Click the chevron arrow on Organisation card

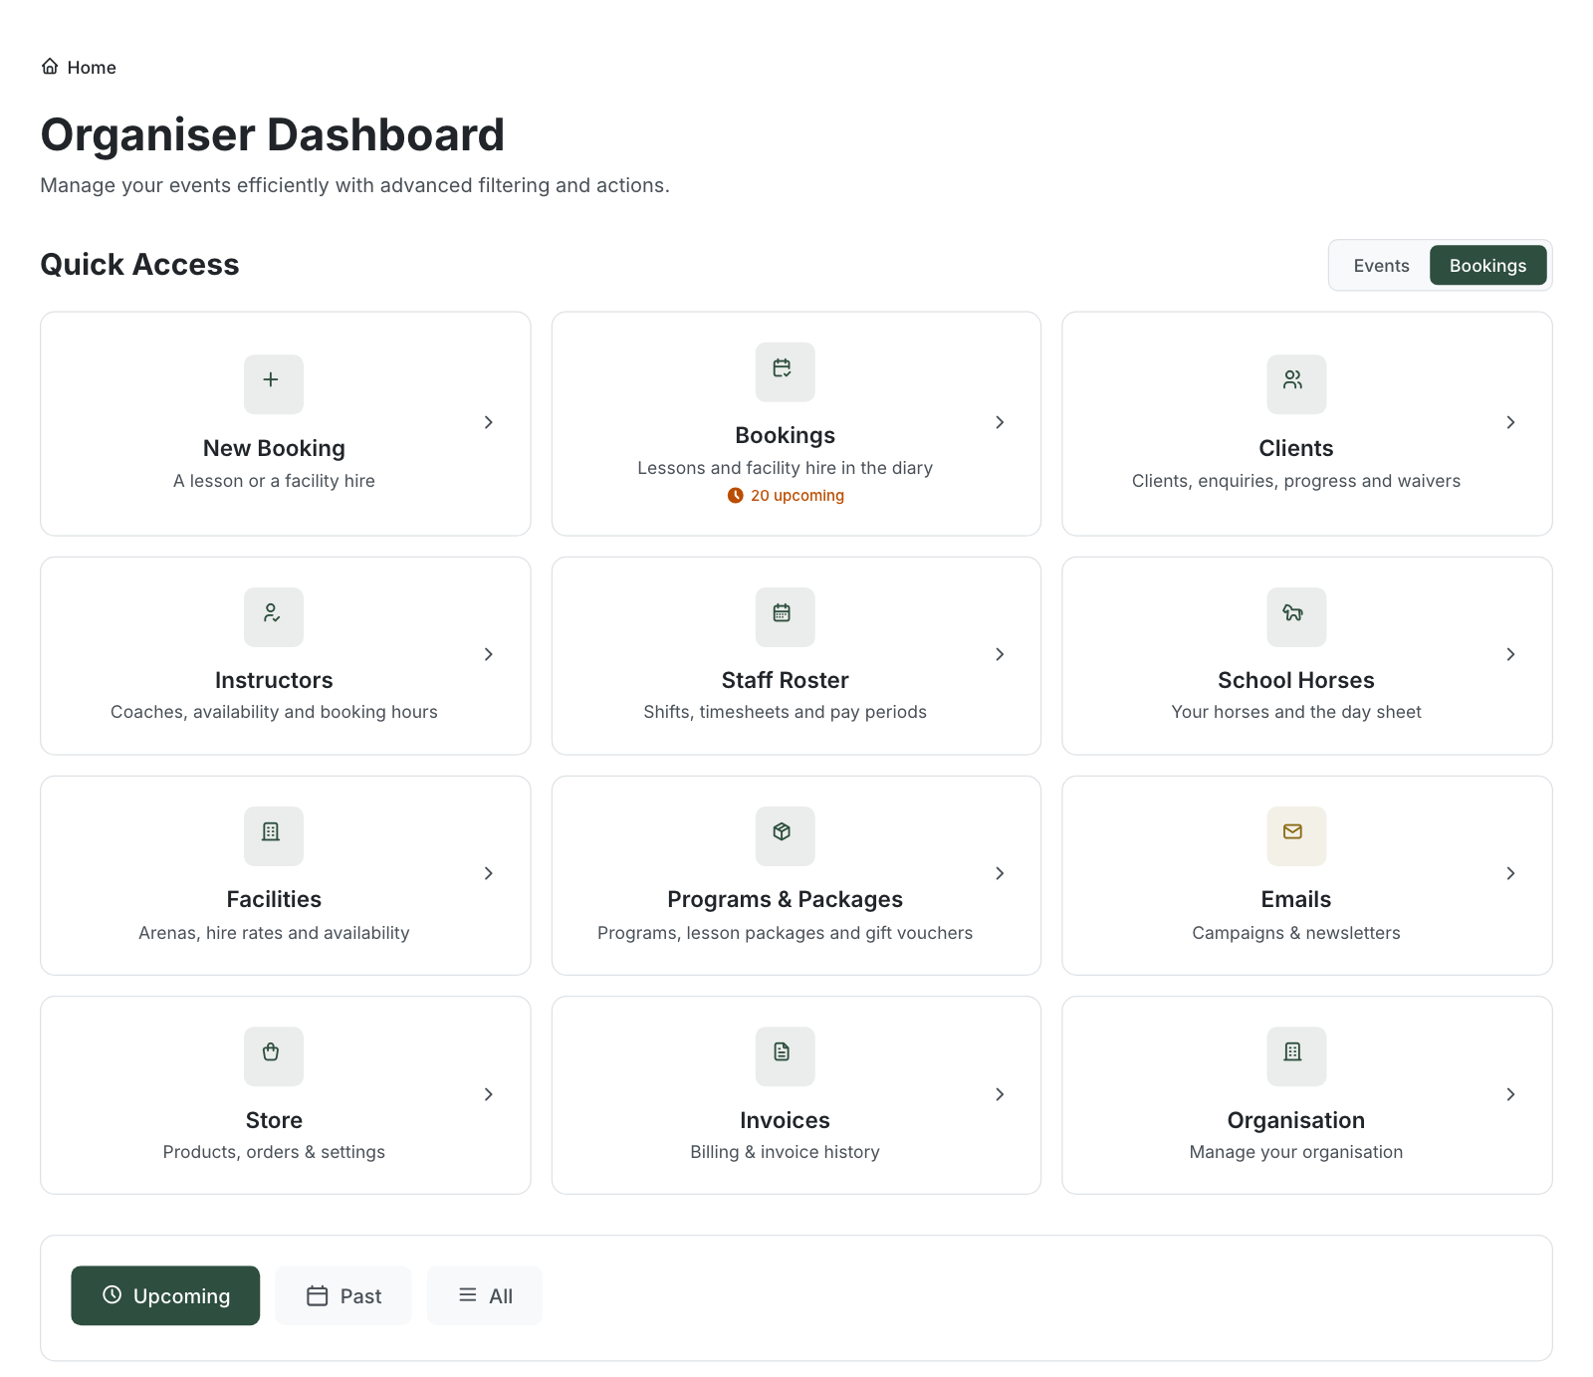coord(1511,1094)
